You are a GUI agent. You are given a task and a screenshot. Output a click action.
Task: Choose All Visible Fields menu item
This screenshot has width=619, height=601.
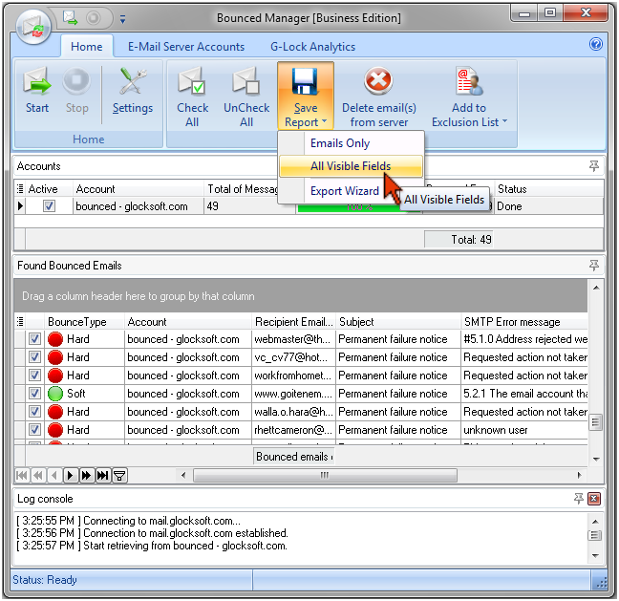point(351,166)
